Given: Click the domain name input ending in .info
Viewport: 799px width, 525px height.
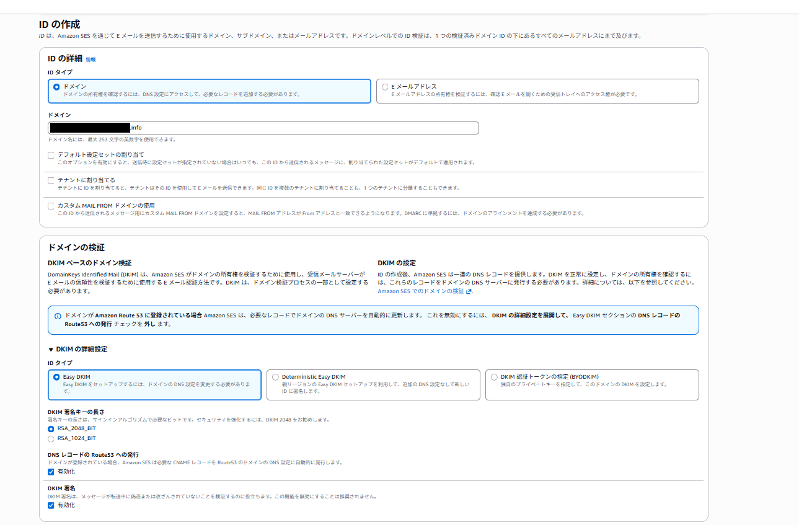Looking at the screenshot, I should click(263, 128).
